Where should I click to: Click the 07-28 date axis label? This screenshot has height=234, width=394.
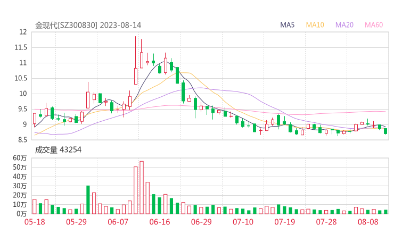pos(326,222)
